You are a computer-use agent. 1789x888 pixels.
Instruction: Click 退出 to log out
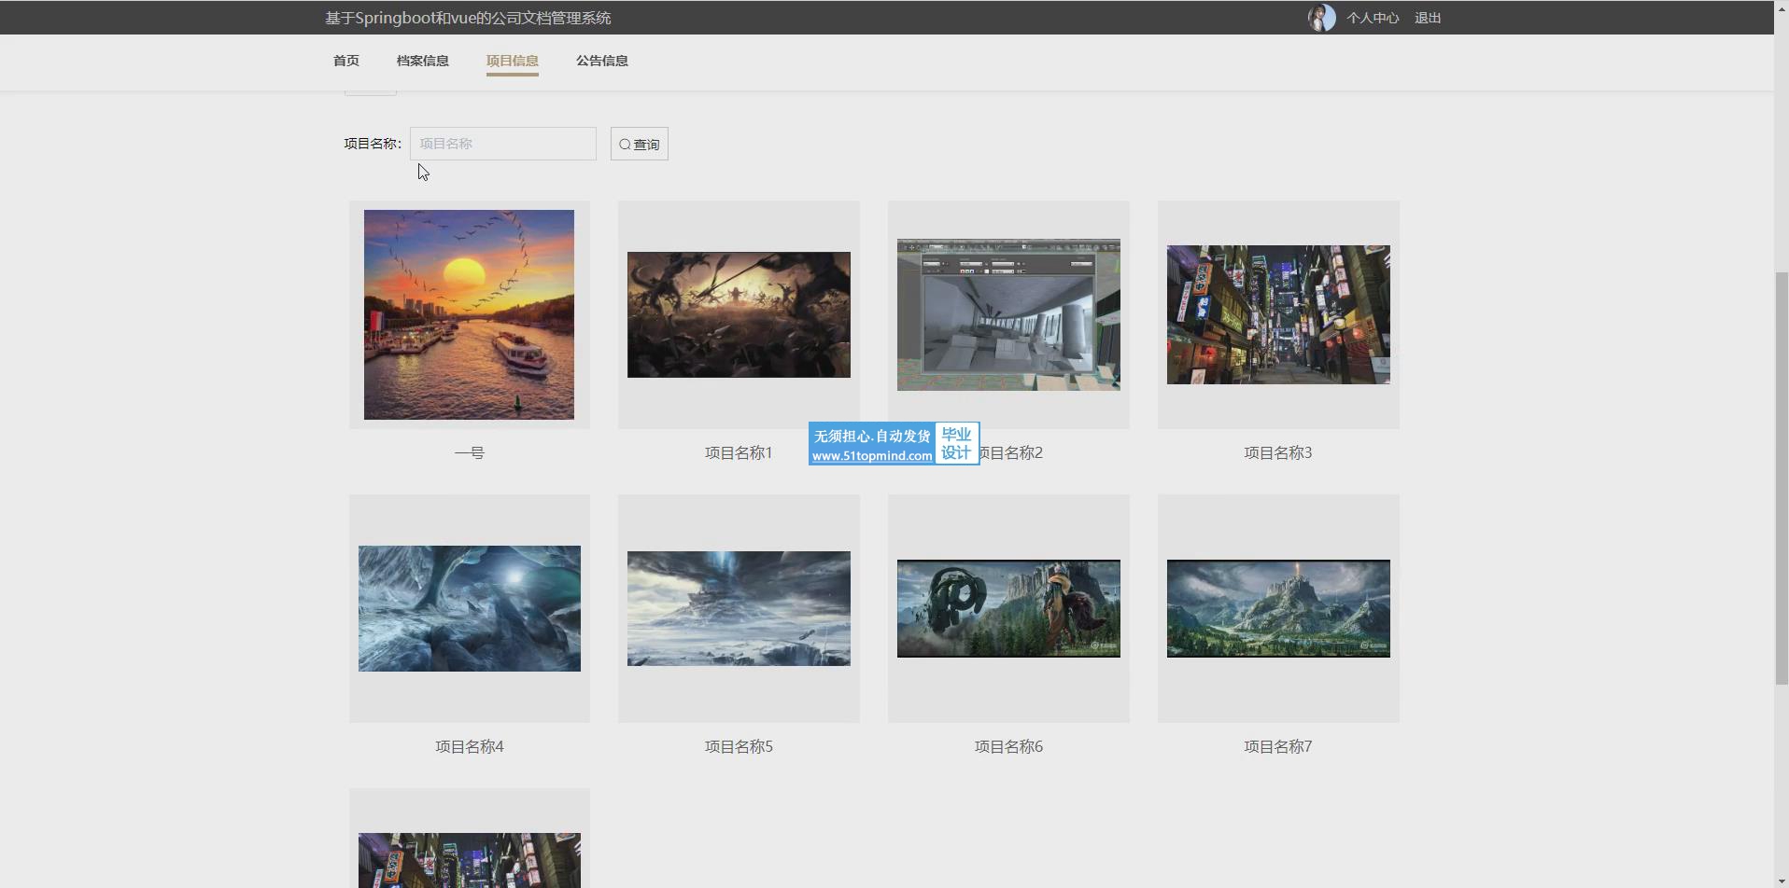(x=1428, y=18)
